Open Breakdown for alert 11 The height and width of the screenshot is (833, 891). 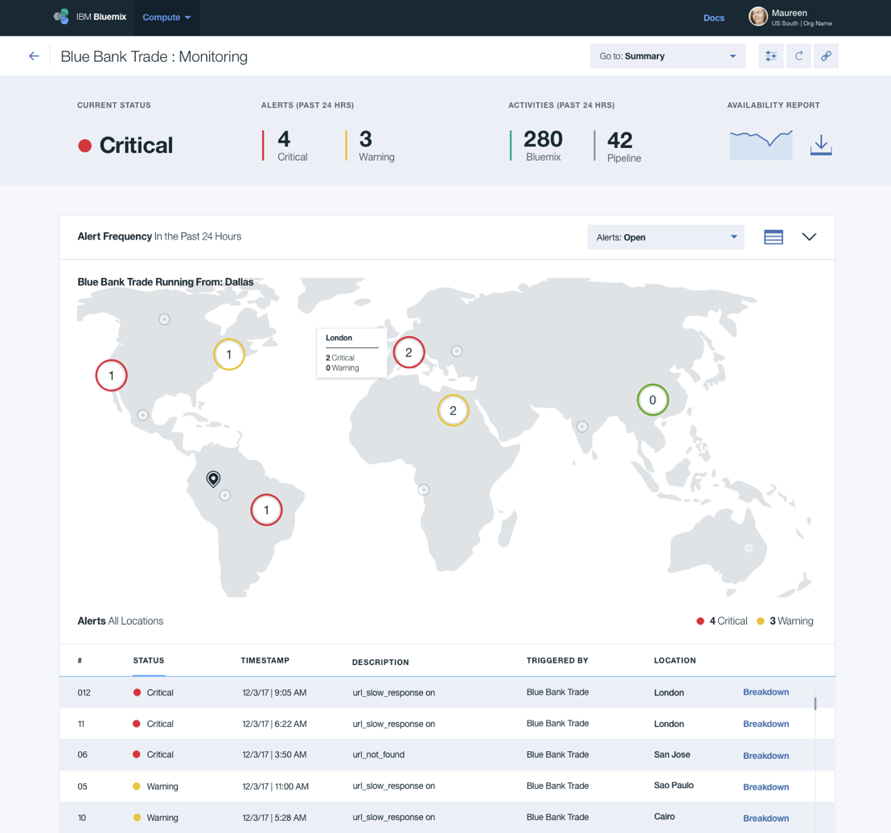coord(766,724)
